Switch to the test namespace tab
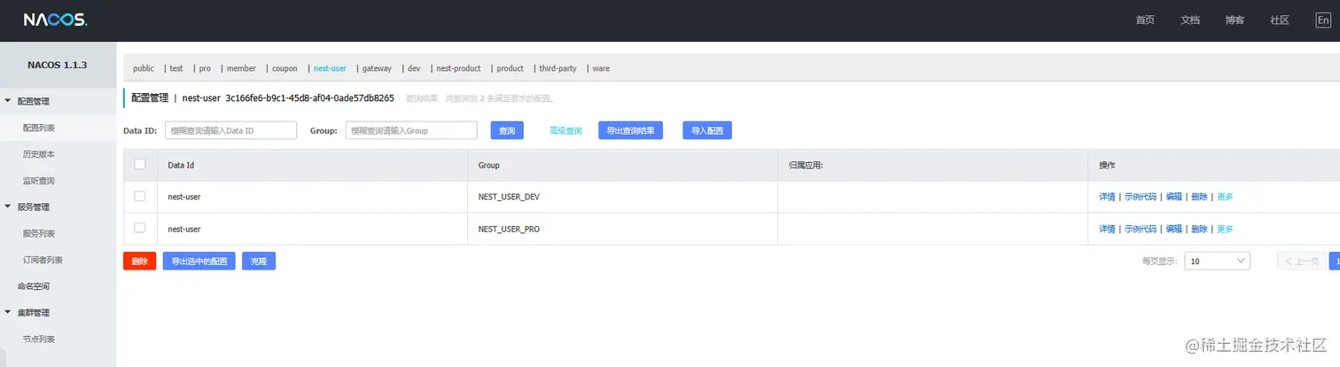This screenshot has height=367, width=1340. pyautogui.click(x=176, y=68)
